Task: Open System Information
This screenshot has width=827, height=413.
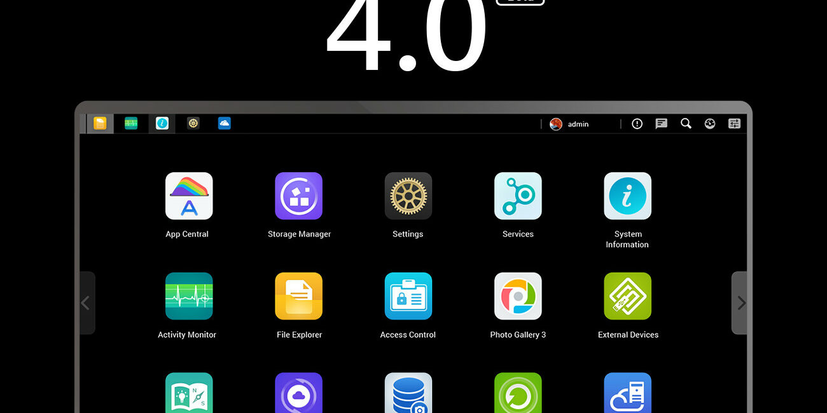Action: coord(627,196)
